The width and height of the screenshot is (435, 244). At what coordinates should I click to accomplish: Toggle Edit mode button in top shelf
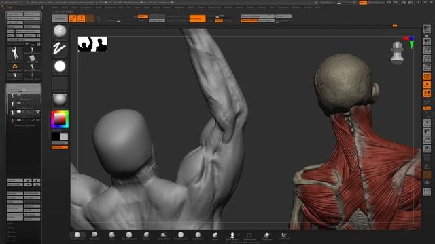(x=73, y=18)
